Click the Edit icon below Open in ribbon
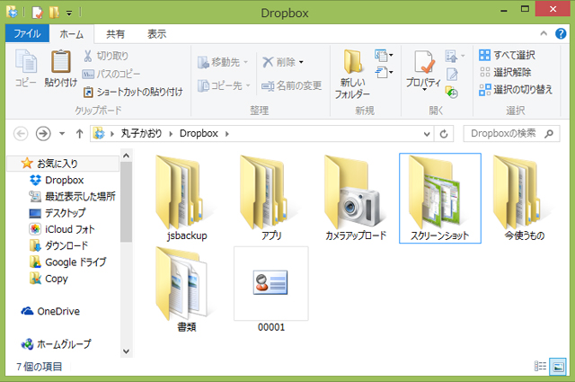 452,74
